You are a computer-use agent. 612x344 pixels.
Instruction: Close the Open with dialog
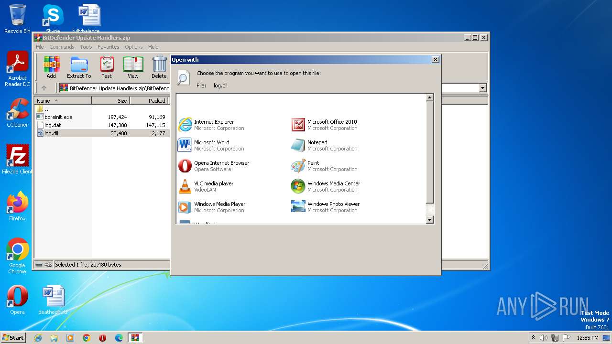(x=435, y=60)
